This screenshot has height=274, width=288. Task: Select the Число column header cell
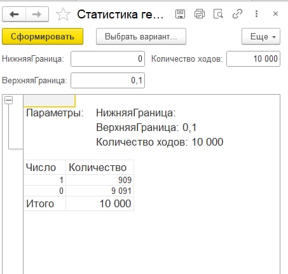(x=45, y=167)
